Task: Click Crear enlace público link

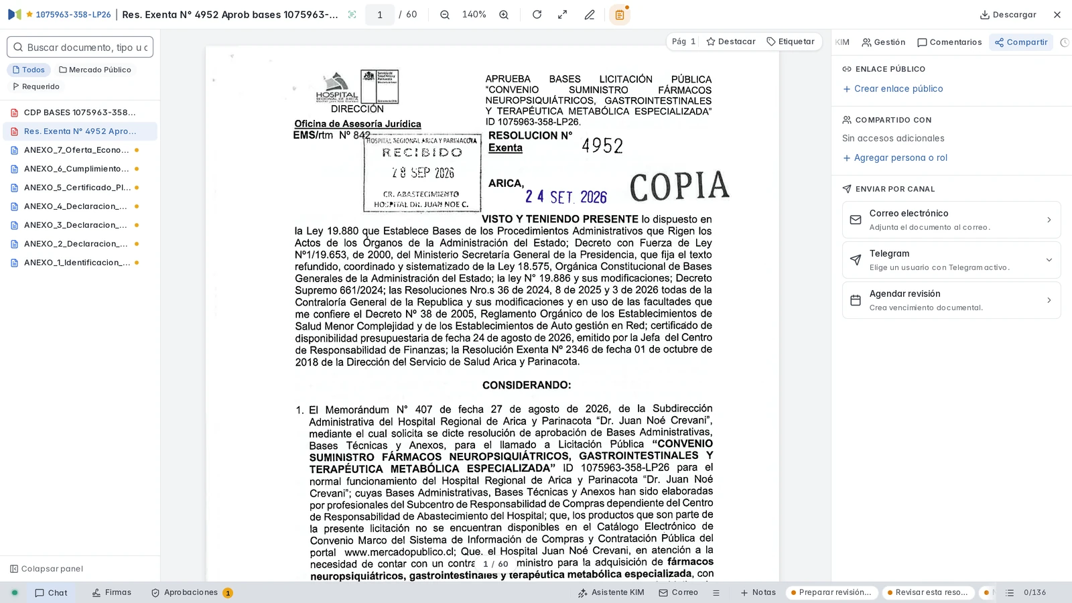Action: (x=892, y=88)
